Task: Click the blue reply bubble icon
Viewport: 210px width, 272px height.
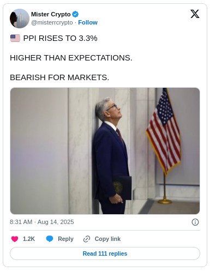Action: [x=50, y=239]
